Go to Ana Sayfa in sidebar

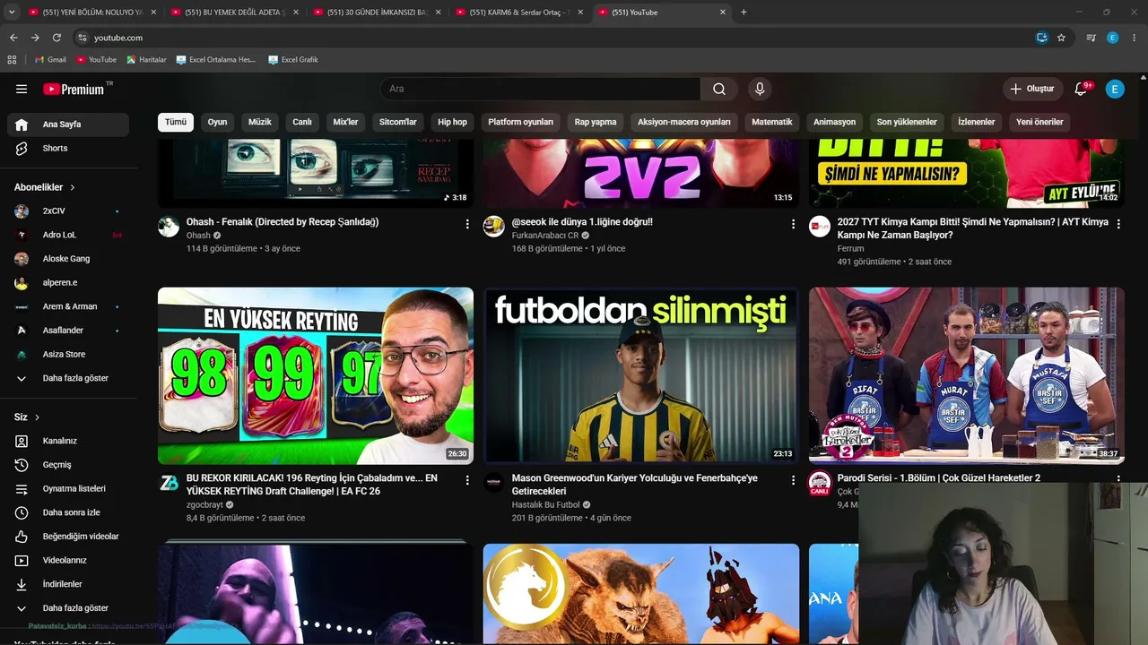(68, 125)
